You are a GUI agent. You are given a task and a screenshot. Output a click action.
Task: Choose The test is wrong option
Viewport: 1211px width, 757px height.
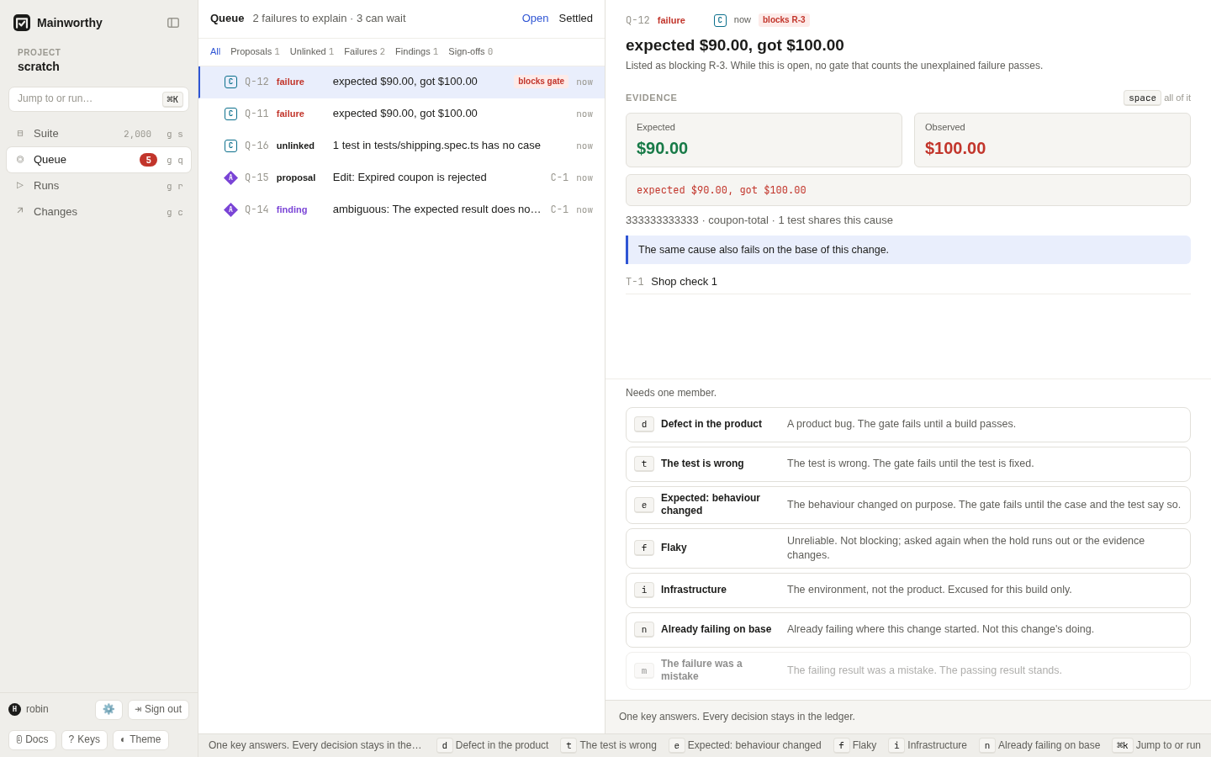tap(908, 464)
